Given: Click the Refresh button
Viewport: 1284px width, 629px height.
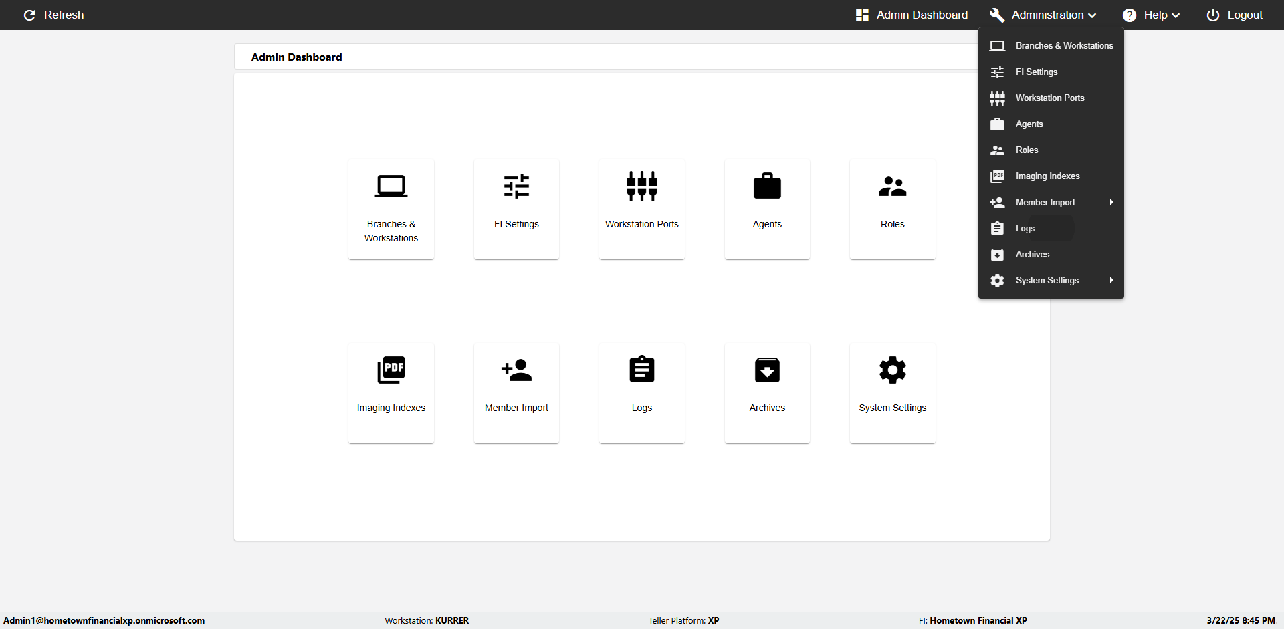Looking at the screenshot, I should 53,15.
